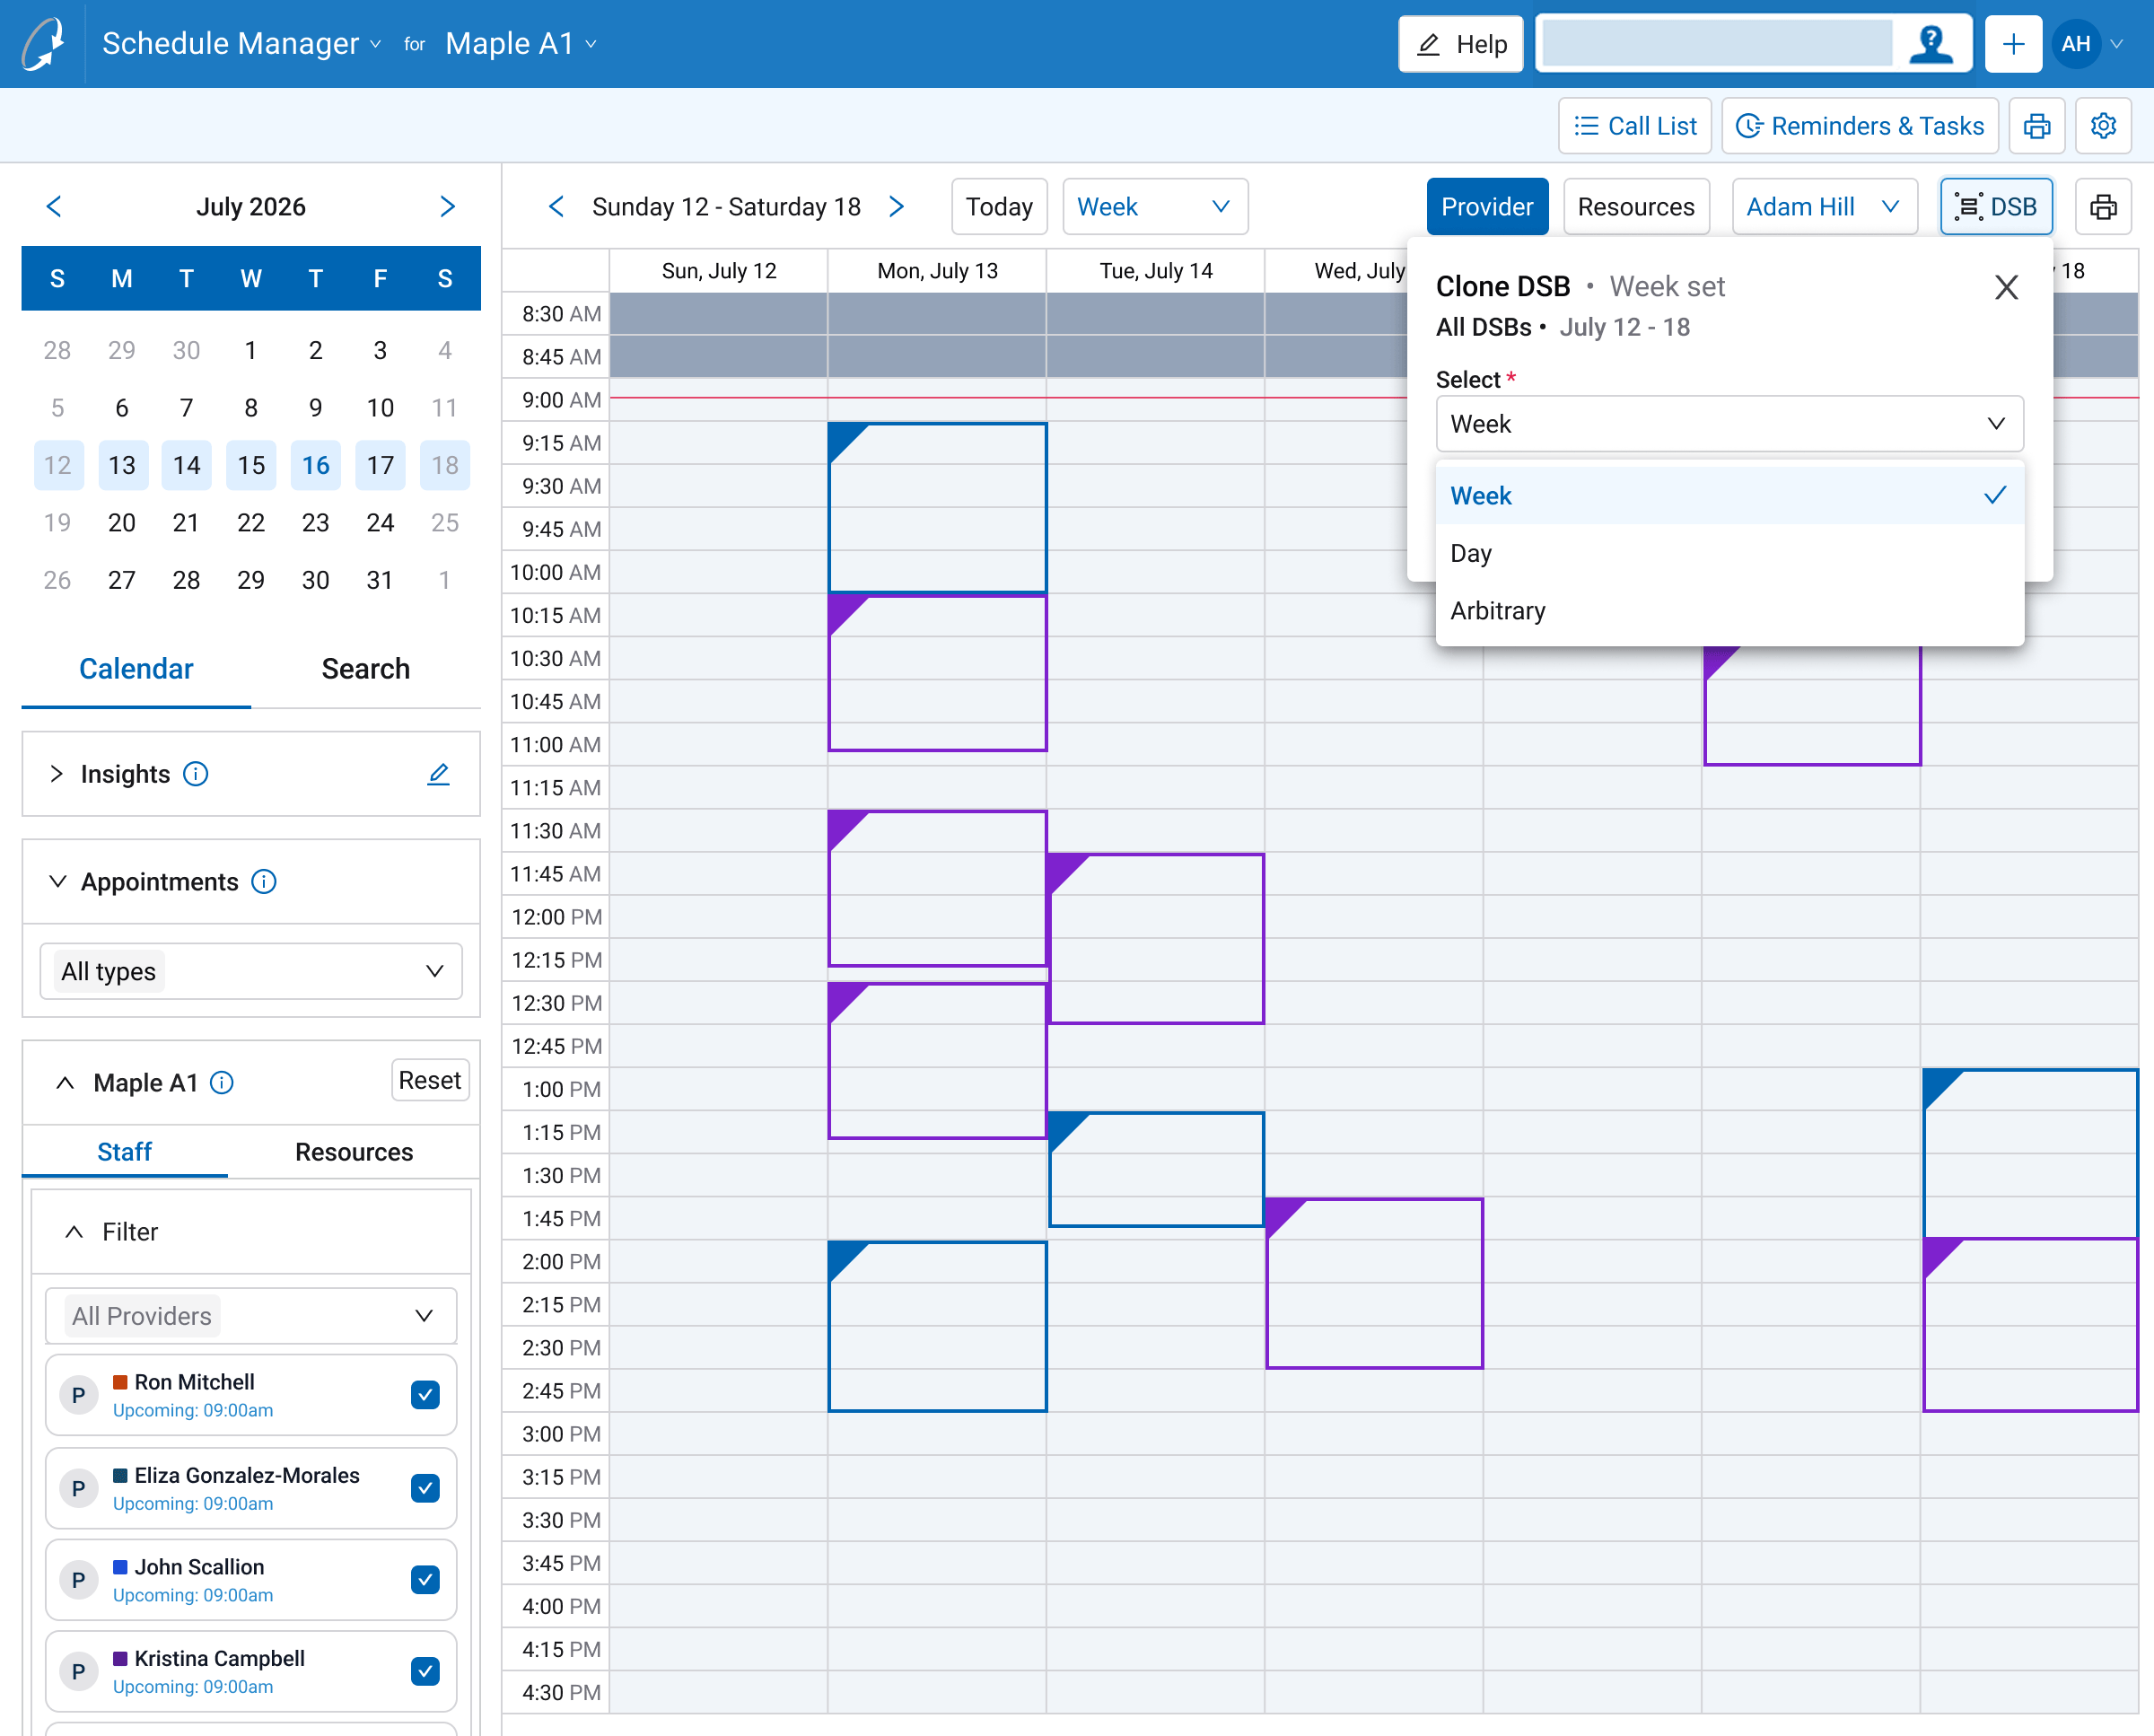The image size is (2154, 1736).
Task: Collapse the Filter section
Action: coord(74,1232)
